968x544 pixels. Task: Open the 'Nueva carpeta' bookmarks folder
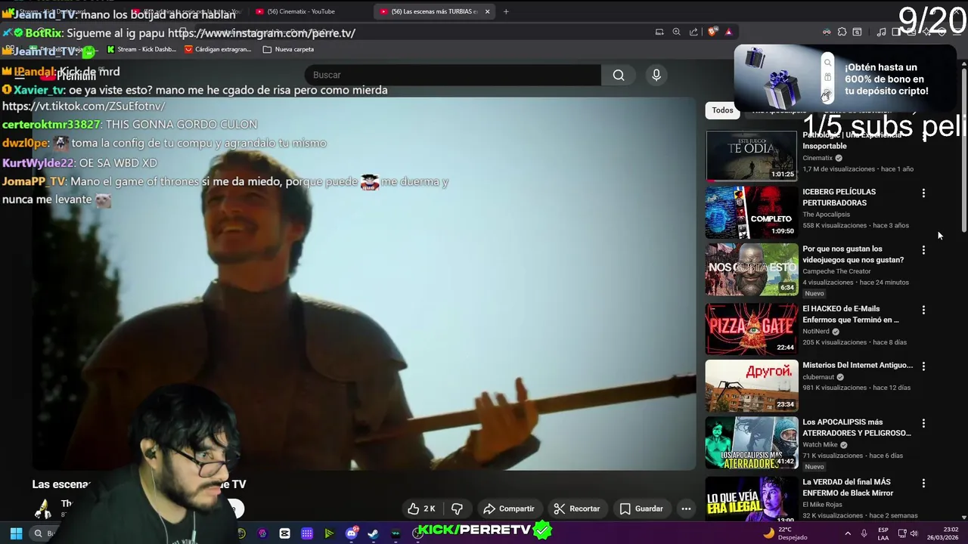coord(288,49)
